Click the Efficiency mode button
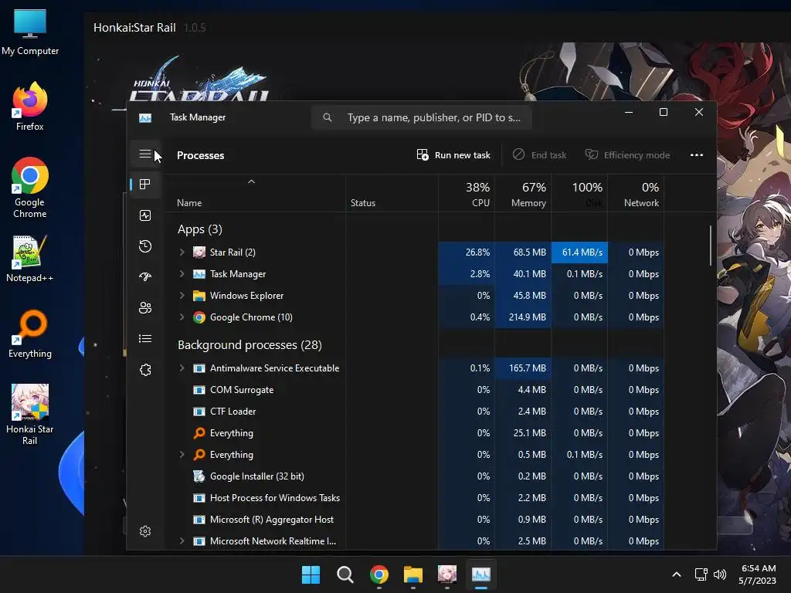Screen dimensions: 791x593 coord(627,155)
